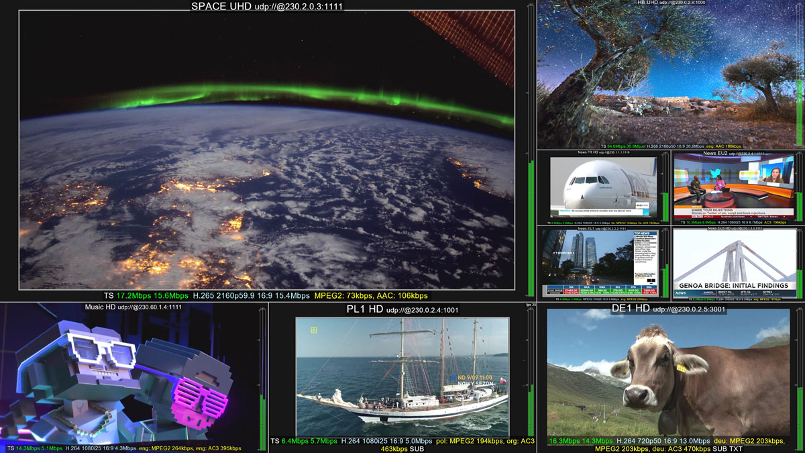The image size is (805, 453).
Task: Click the 'Music HD' channel title
Action: tap(100, 307)
